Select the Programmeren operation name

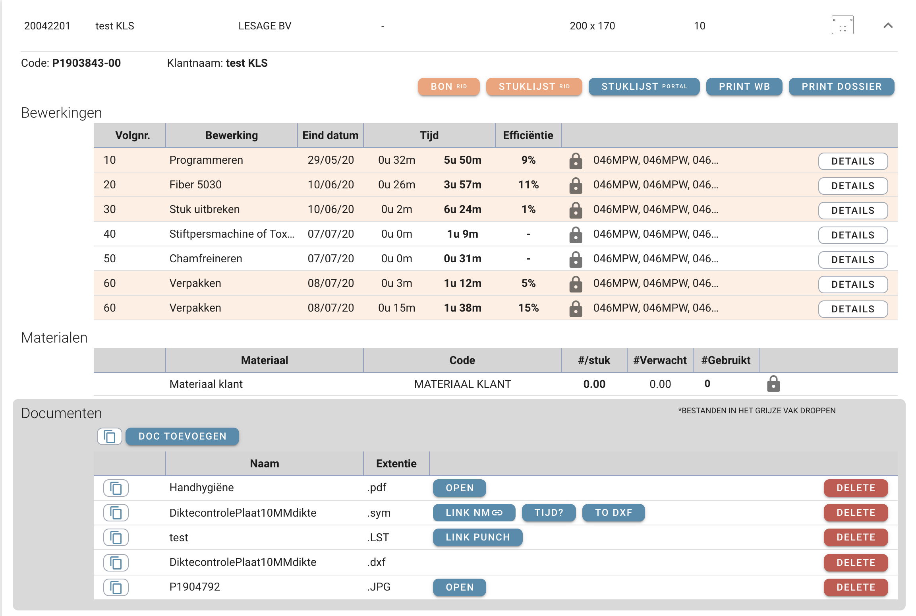point(206,160)
